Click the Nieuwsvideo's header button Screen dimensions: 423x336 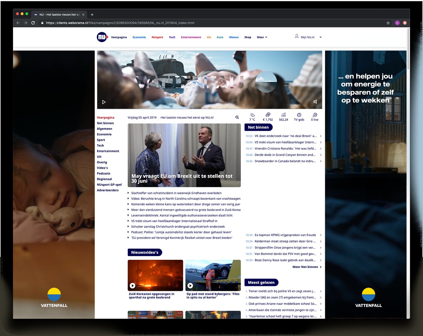point(145,252)
